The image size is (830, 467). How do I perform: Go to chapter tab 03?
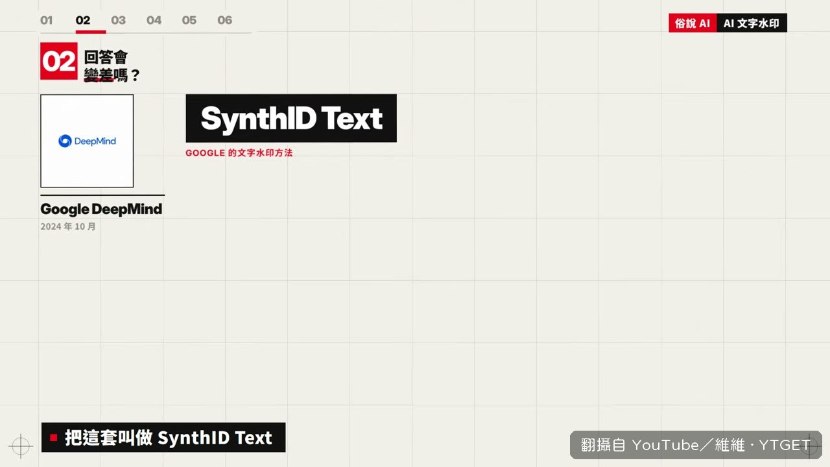(118, 20)
